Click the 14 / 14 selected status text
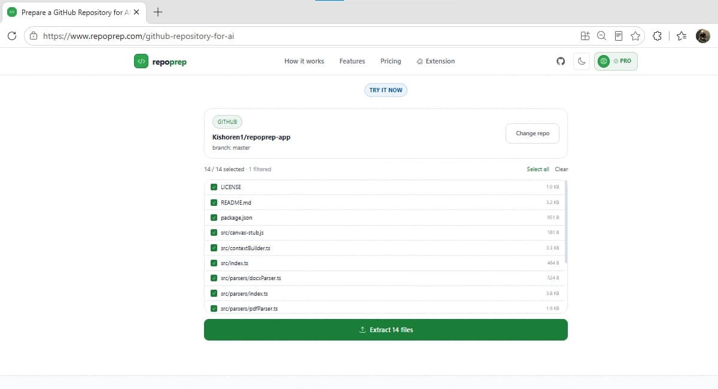The image size is (718, 389). (224, 169)
